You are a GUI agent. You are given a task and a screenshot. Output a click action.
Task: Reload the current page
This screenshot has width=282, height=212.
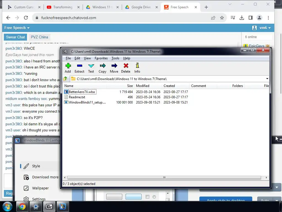26,18
